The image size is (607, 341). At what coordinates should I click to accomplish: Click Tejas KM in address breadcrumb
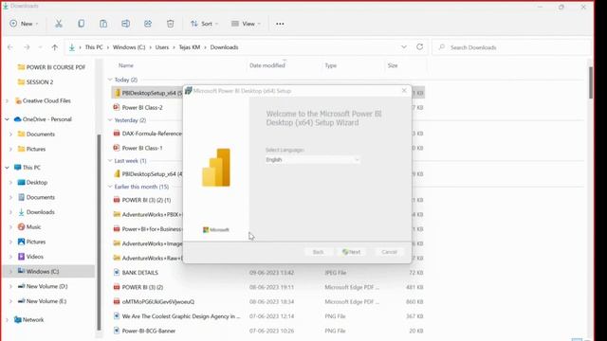pyautogui.click(x=190, y=47)
